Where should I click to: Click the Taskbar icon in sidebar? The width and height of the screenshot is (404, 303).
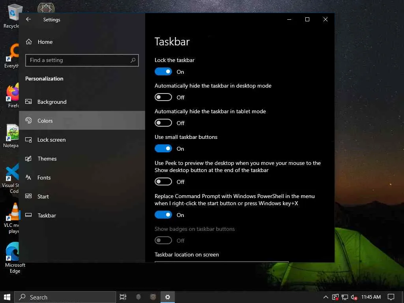(28, 215)
